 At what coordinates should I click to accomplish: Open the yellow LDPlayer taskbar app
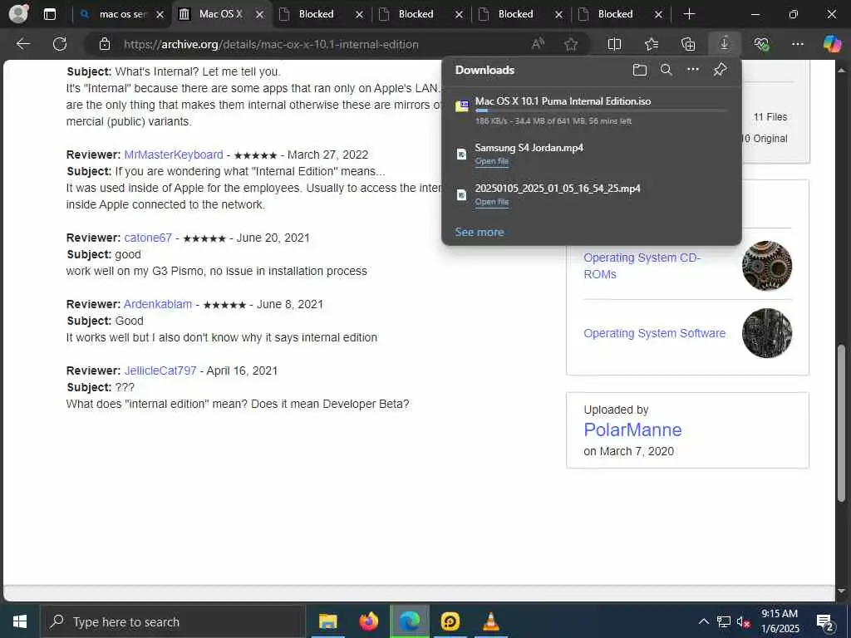pyautogui.click(x=450, y=621)
